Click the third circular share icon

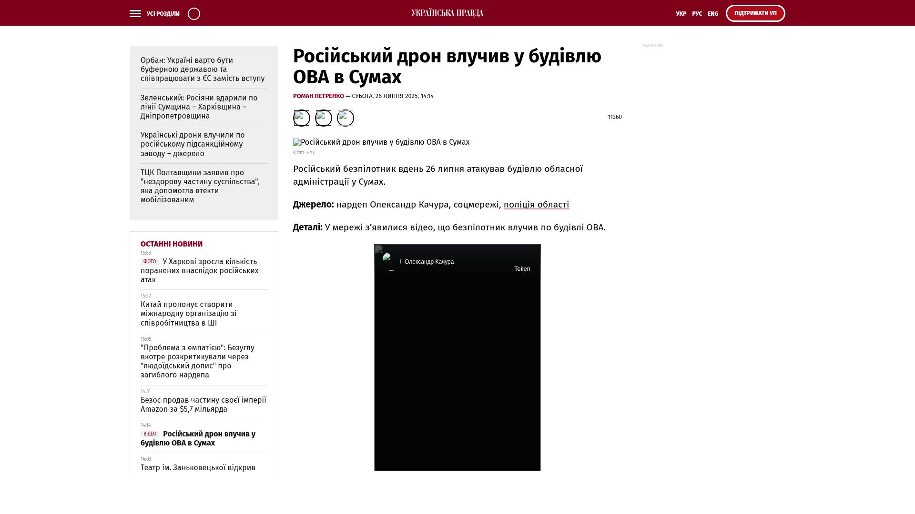pos(346,118)
